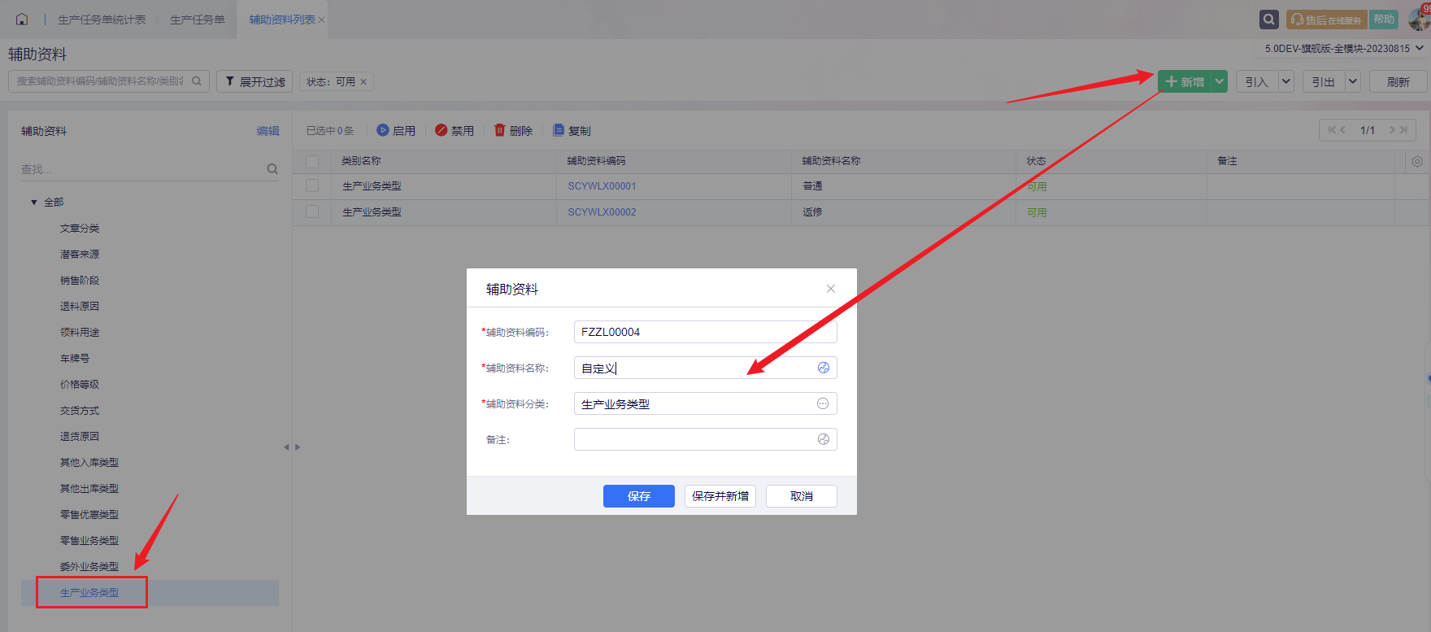The width and height of the screenshot is (1431, 632).
Task: Collapse the 全部 tree node
Action: (x=34, y=202)
